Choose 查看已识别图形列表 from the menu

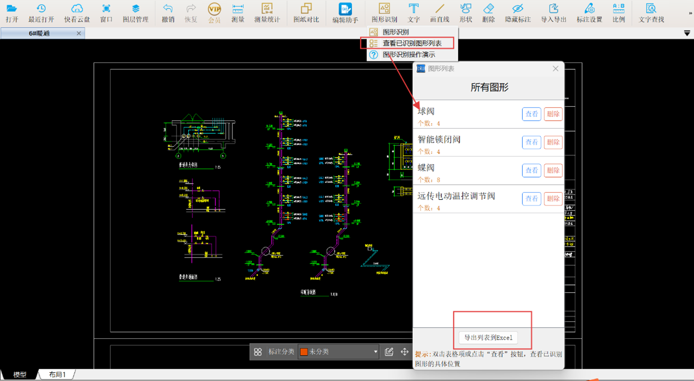click(411, 43)
